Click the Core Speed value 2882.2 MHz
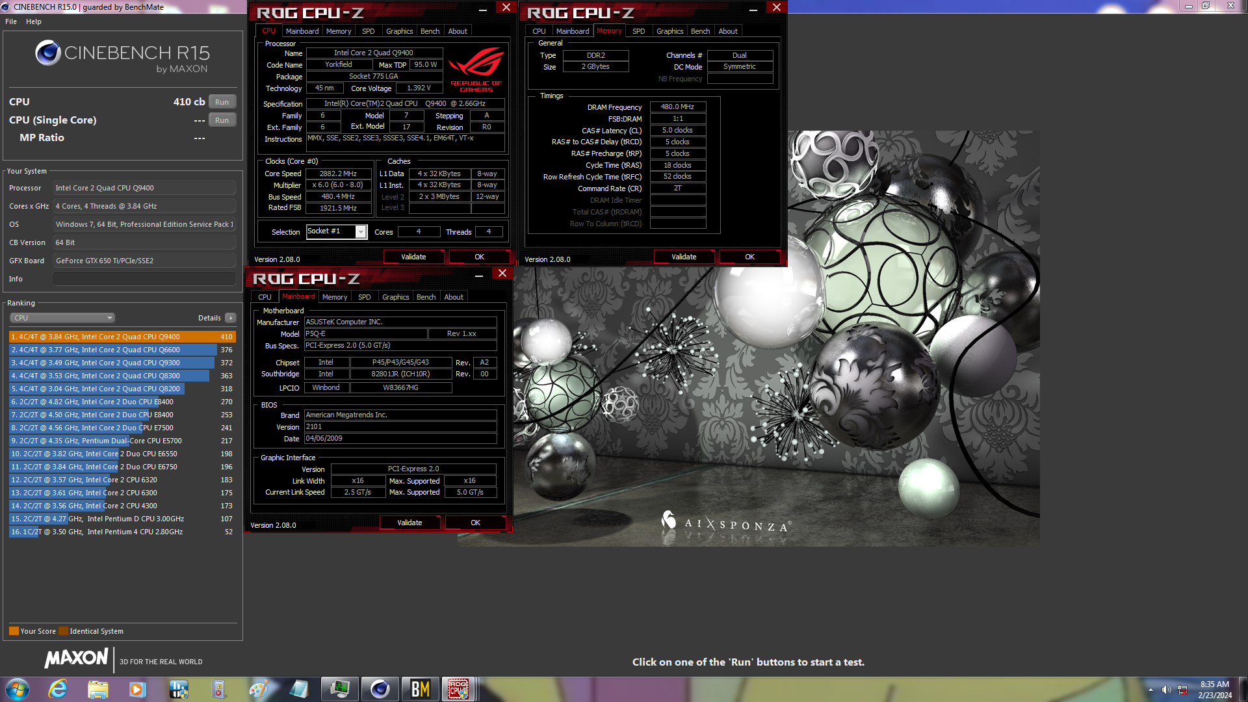 [338, 174]
